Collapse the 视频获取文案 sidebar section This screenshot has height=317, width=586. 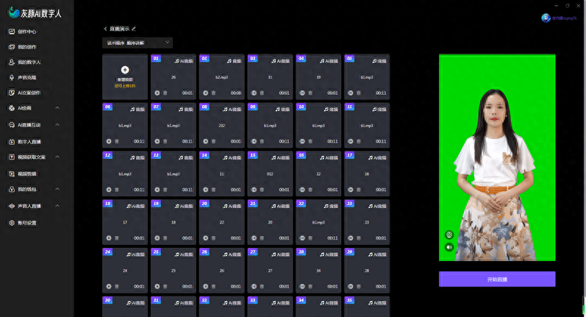pyautogui.click(x=57, y=157)
